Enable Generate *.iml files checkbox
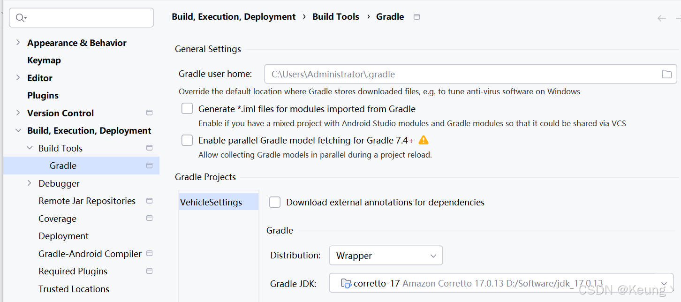This screenshot has width=681, height=302. [x=187, y=109]
